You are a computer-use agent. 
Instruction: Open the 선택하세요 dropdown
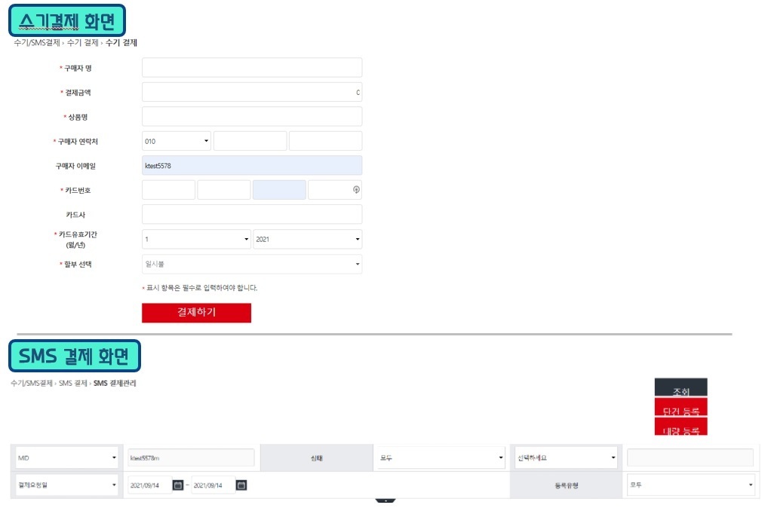coord(566,458)
